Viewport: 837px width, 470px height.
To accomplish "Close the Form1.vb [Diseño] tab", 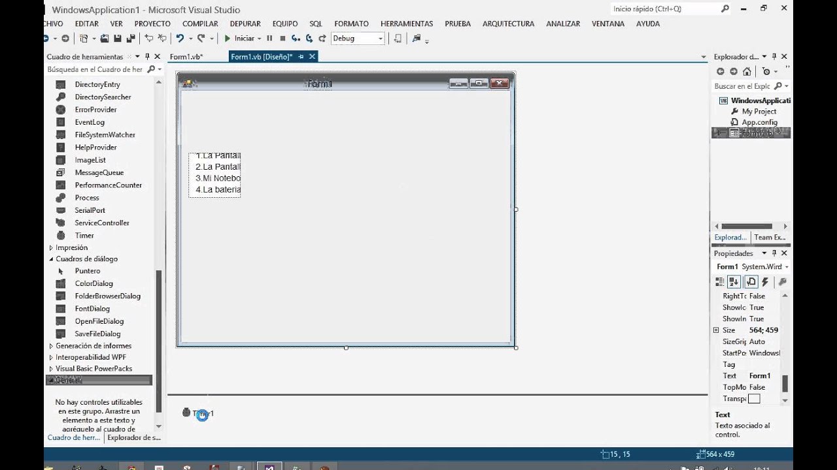I will click(x=312, y=57).
